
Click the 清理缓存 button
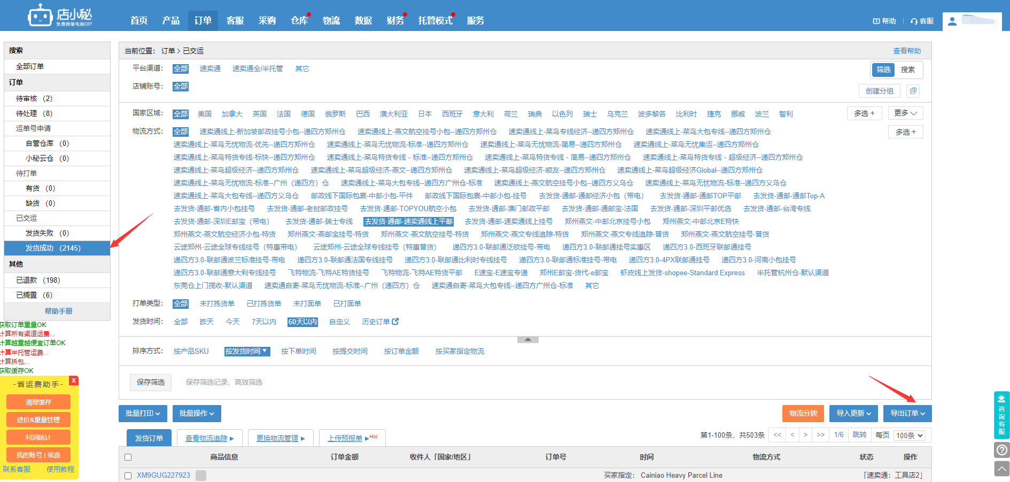pyautogui.click(x=38, y=402)
